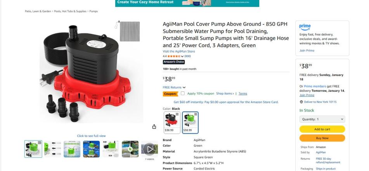Play the product video thumbnail
The width and height of the screenshot is (369, 171).
pos(149,149)
